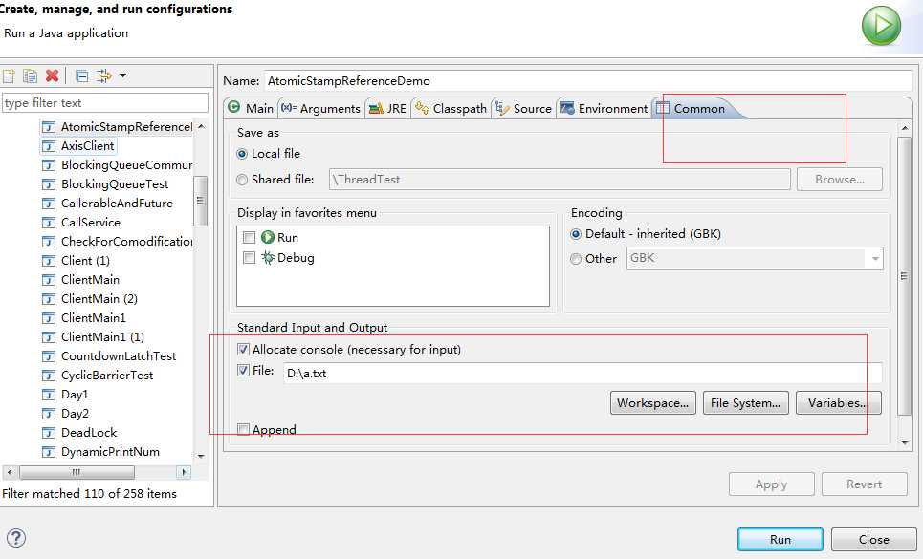Click the Debug bug icon in favorites list
Image resolution: width=923 pixels, height=559 pixels.
[268, 257]
